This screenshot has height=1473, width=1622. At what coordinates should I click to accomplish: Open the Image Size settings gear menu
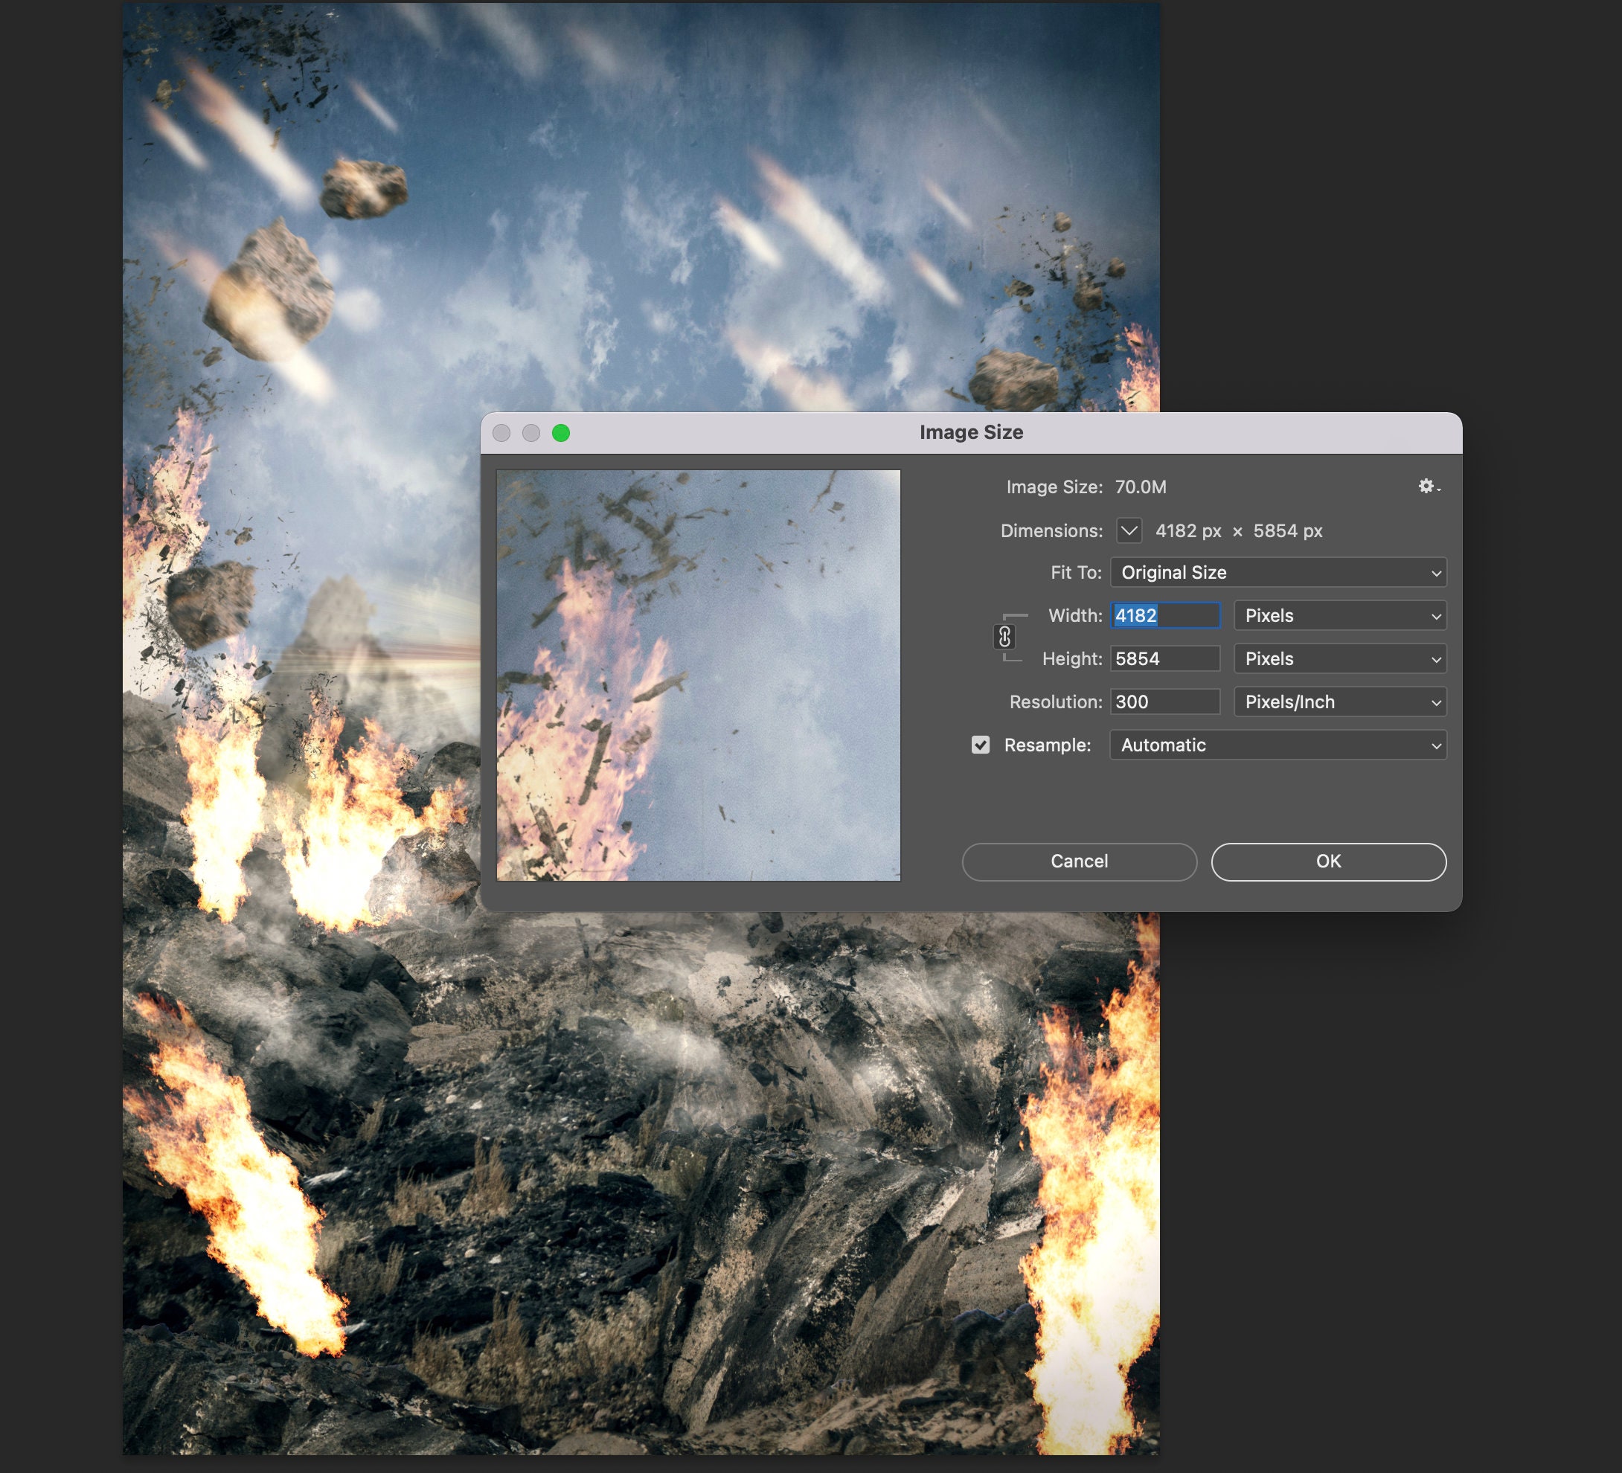[x=1429, y=487]
